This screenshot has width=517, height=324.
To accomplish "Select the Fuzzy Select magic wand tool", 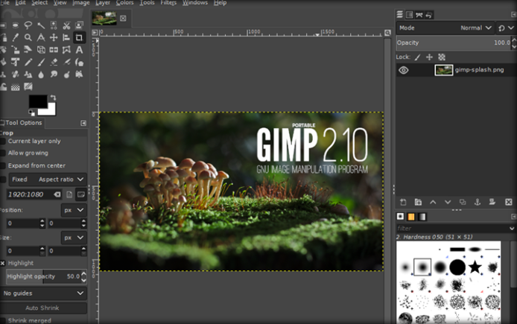I will pos(41,25).
